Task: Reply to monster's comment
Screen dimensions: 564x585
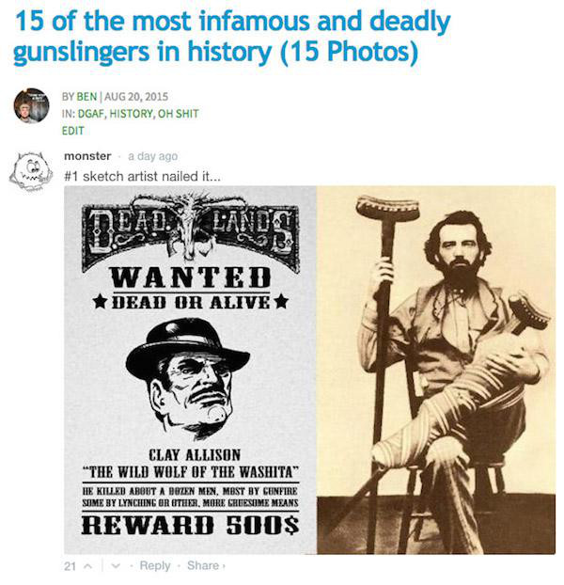Action: [155, 565]
